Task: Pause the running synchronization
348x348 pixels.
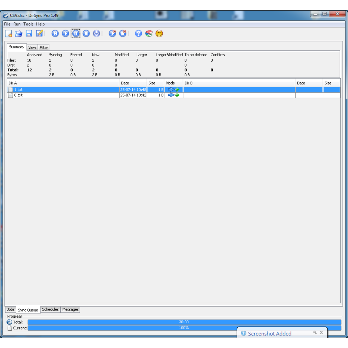Action: (x=76, y=33)
